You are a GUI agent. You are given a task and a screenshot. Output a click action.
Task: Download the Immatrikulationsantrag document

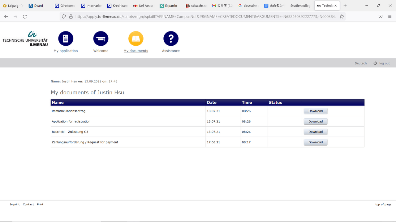coord(316,111)
